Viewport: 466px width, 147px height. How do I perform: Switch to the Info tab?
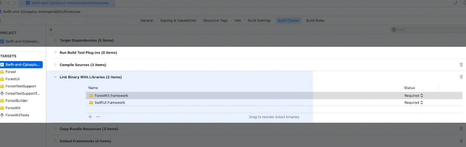coord(238,21)
